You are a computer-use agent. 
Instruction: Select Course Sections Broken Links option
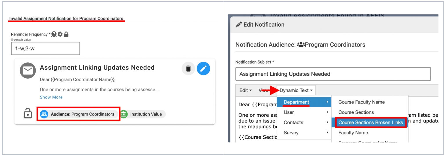(x=371, y=122)
